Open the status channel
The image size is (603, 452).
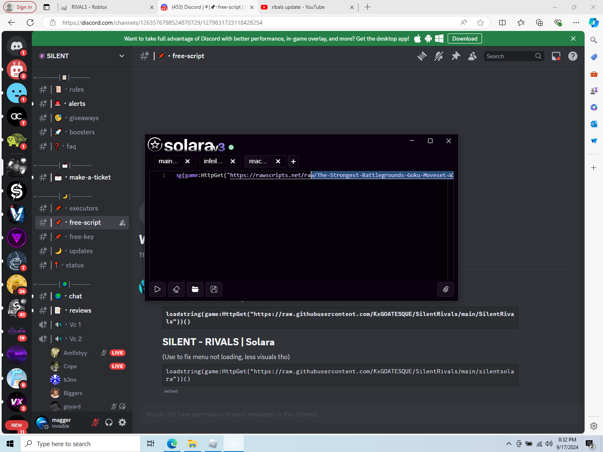coord(82,265)
